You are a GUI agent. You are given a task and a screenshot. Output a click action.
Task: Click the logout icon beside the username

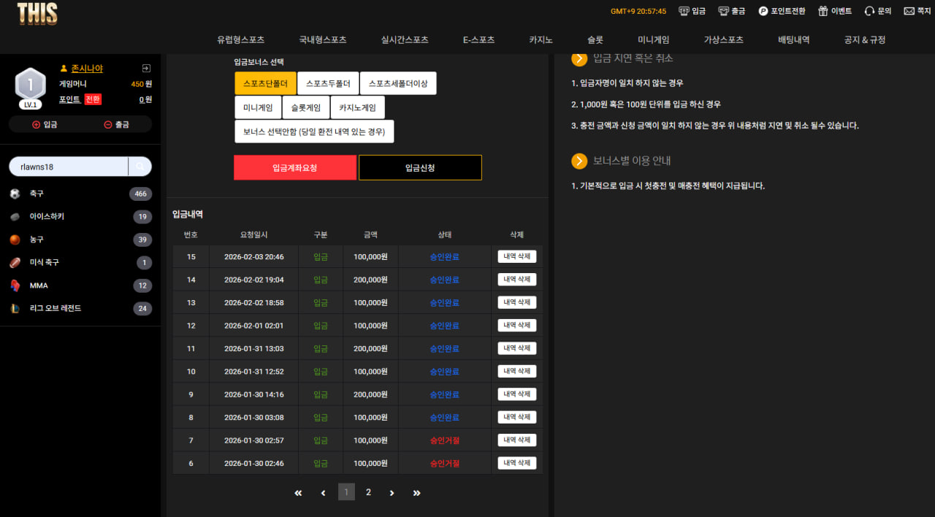coord(146,68)
